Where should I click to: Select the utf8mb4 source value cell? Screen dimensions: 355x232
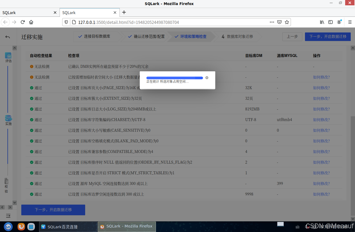click(284, 120)
